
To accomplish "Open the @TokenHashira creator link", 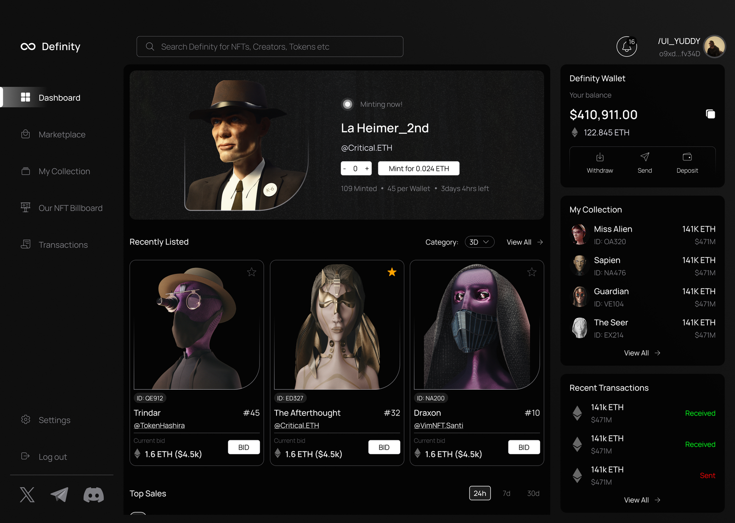I will point(159,426).
